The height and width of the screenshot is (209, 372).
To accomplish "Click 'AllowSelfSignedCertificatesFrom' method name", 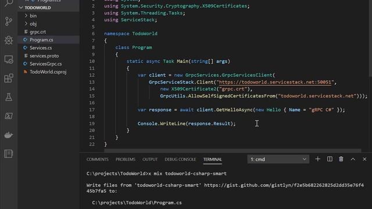I will 231,96.
